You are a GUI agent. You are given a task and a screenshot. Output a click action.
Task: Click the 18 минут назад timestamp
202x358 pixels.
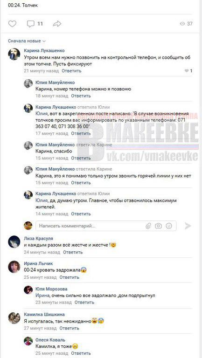coord(52,96)
